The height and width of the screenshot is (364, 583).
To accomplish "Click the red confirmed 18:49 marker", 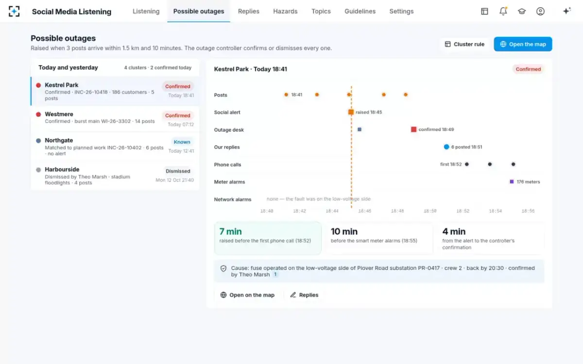I will point(413,130).
